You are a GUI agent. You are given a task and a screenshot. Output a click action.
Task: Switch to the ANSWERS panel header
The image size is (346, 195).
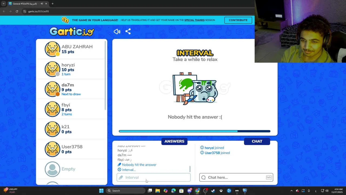[x=174, y=141]
